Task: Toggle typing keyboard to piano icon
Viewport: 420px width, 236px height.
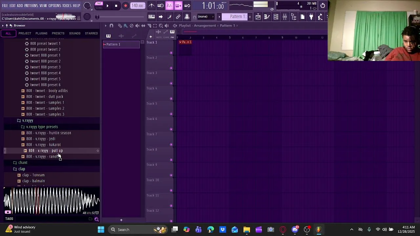Action: coord(152,17)
